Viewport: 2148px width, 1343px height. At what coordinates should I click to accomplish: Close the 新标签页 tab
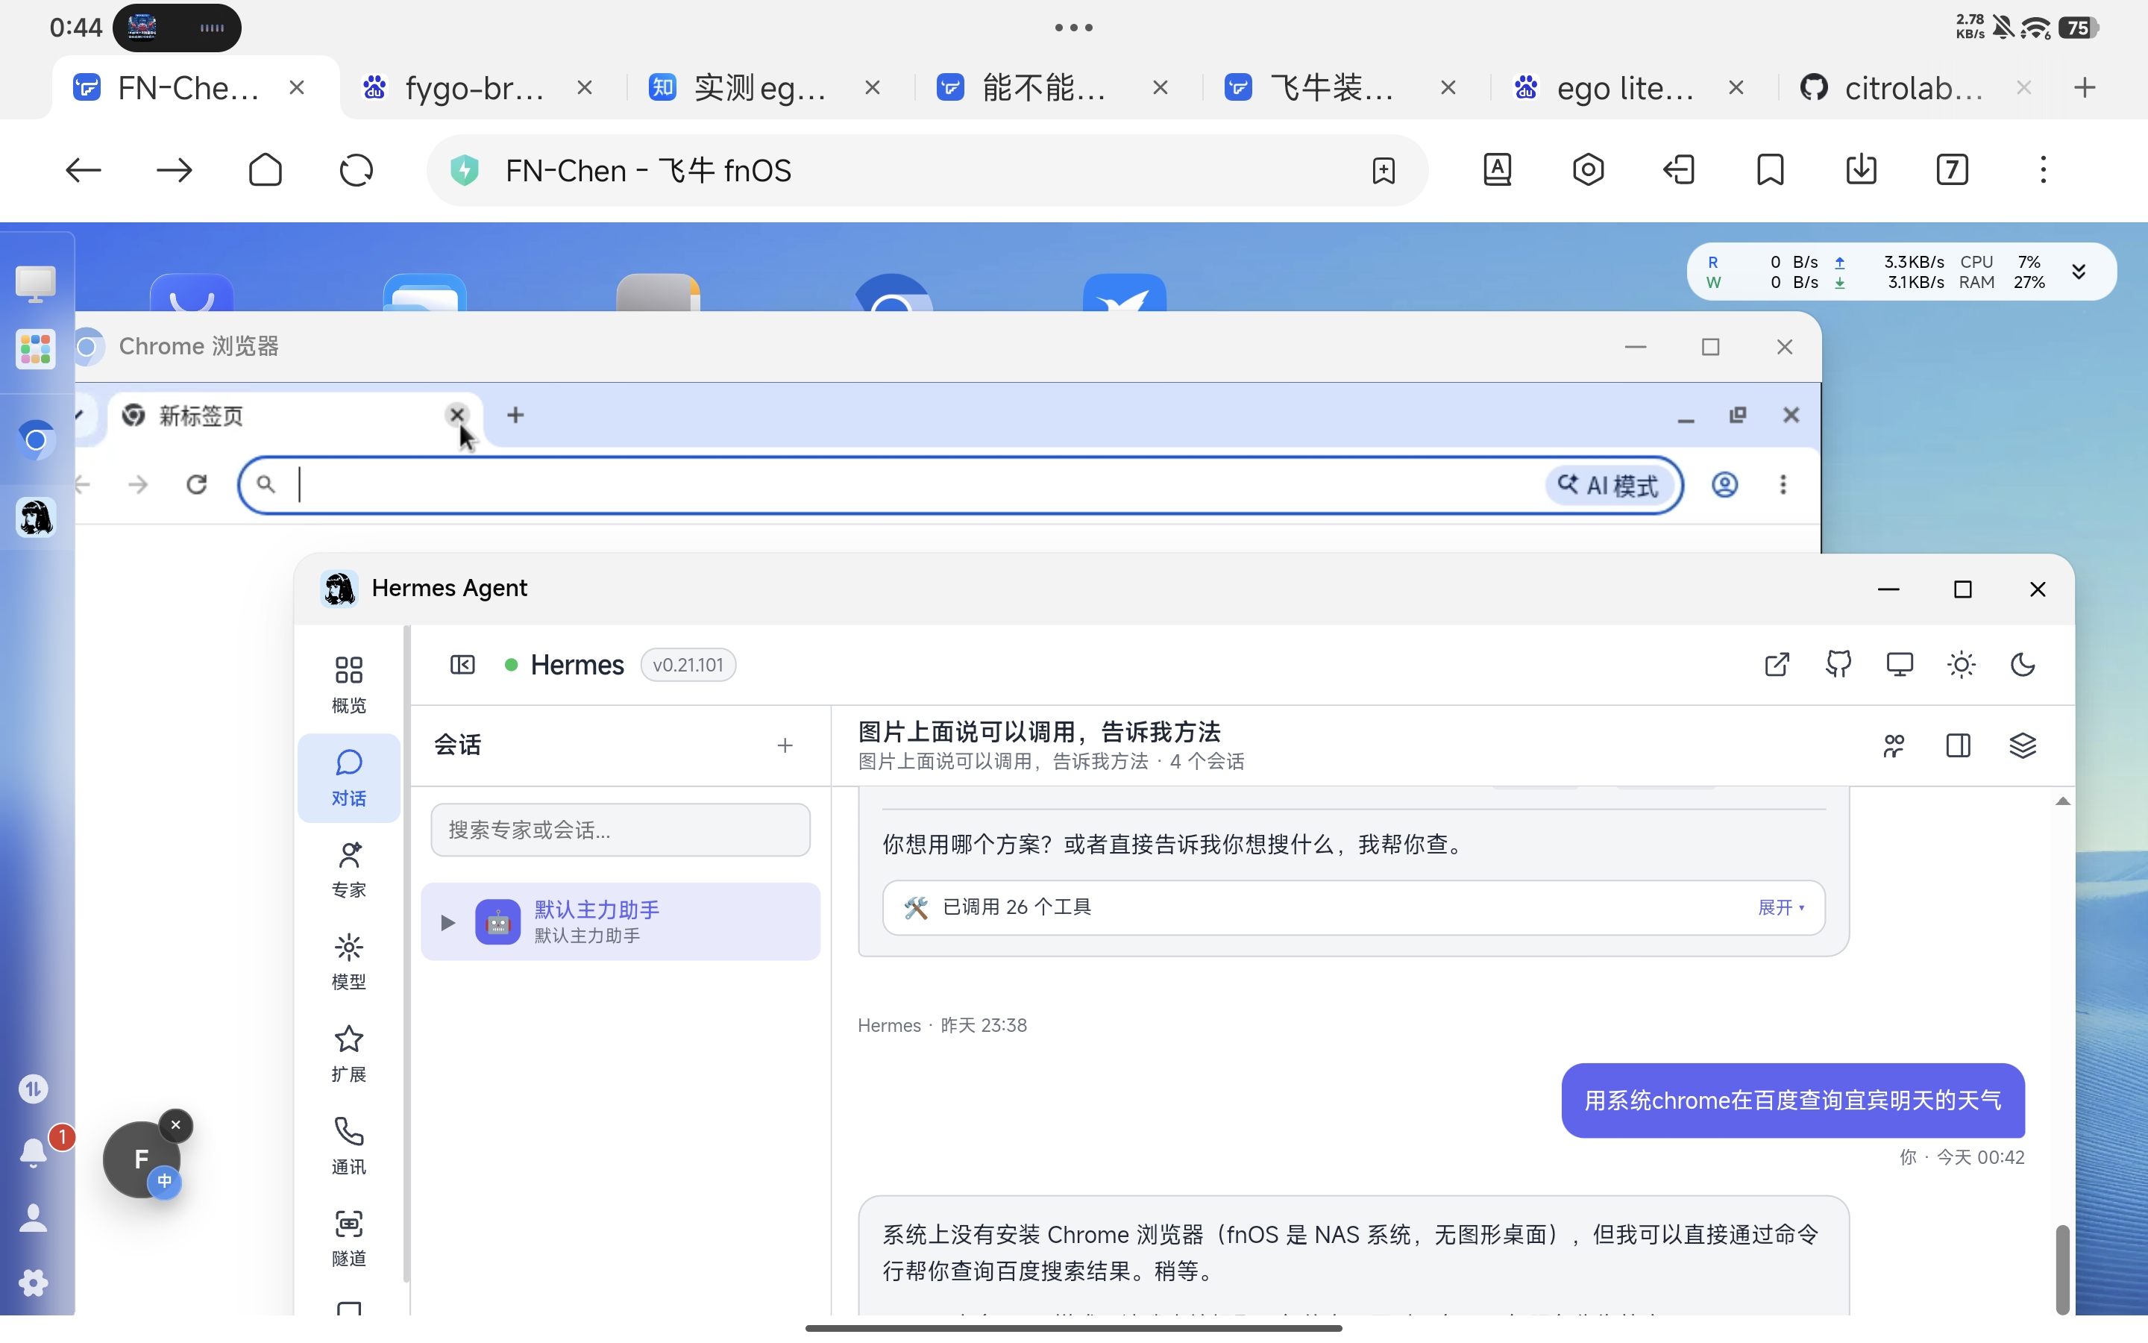point(456,414)
